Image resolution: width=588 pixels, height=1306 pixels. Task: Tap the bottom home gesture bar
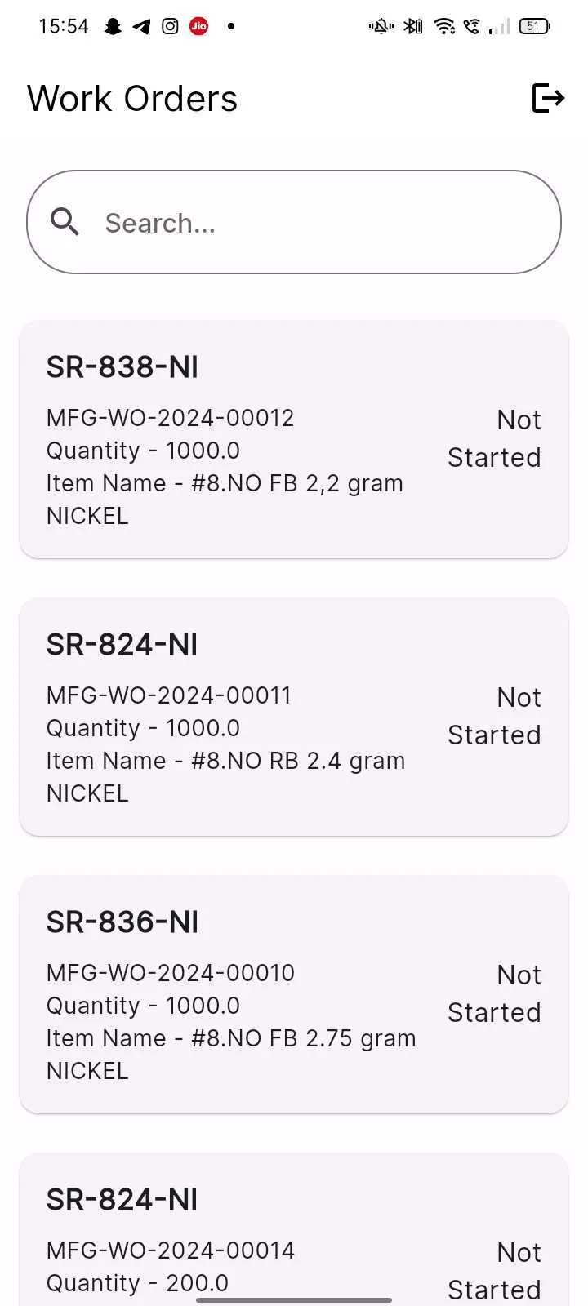click(294, 1299)
